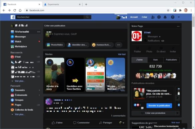Click Photo/Vidéo button
The height and width of the screenshot is (129, 195).
tap(55, 45)
